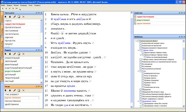Check Исключаемое checkbox
This screenshot has width=186, height=112.
tap(141, 64)
